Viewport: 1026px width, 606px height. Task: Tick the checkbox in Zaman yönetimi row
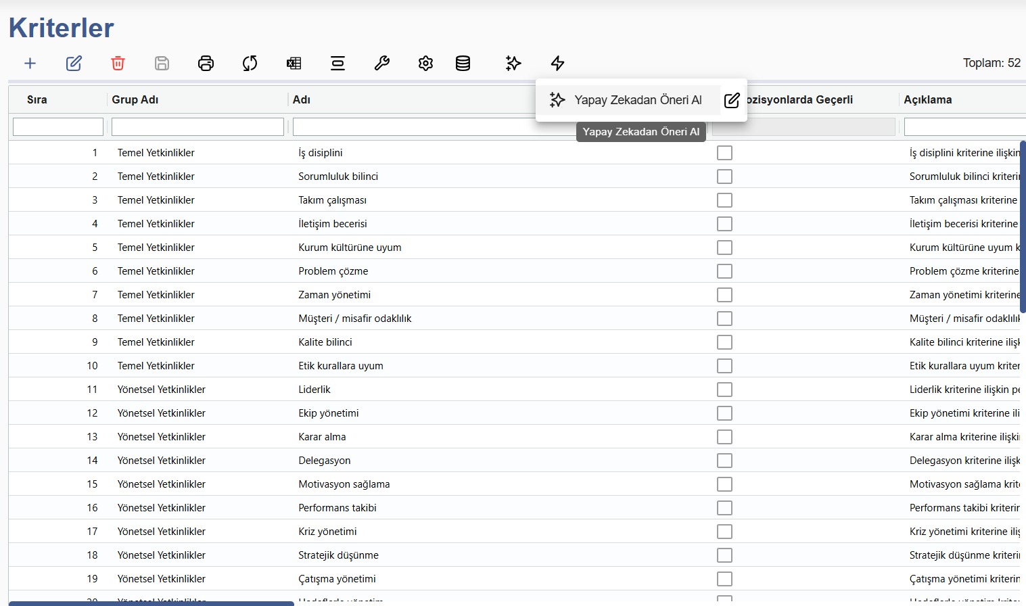pos(724,295)
